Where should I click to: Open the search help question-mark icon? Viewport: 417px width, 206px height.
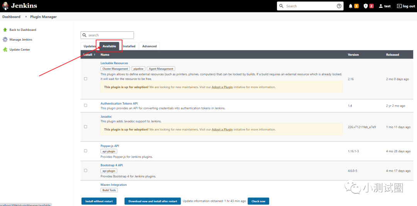coord(339,6)
